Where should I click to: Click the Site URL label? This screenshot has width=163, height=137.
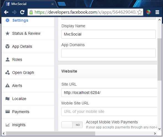(69, 84)
